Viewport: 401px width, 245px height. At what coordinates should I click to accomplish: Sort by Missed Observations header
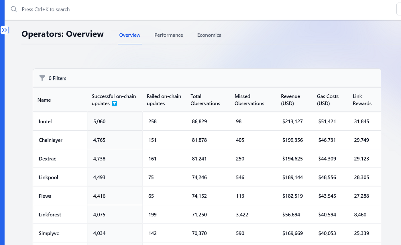249,100
